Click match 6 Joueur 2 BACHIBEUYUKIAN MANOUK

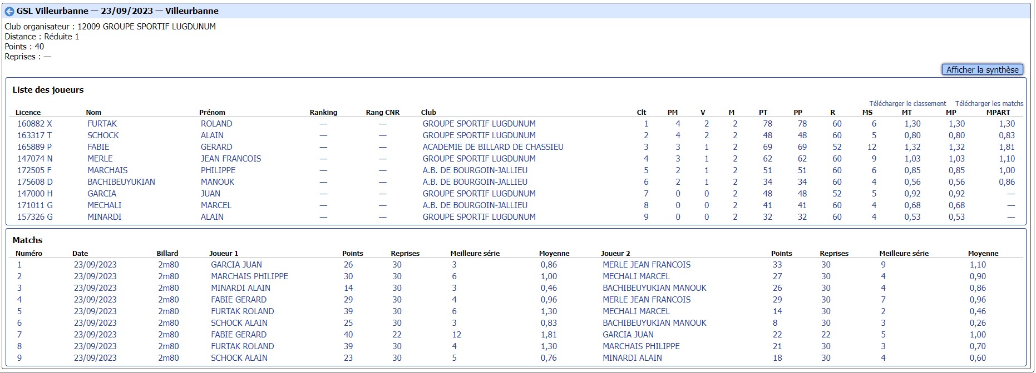(654, 323)
